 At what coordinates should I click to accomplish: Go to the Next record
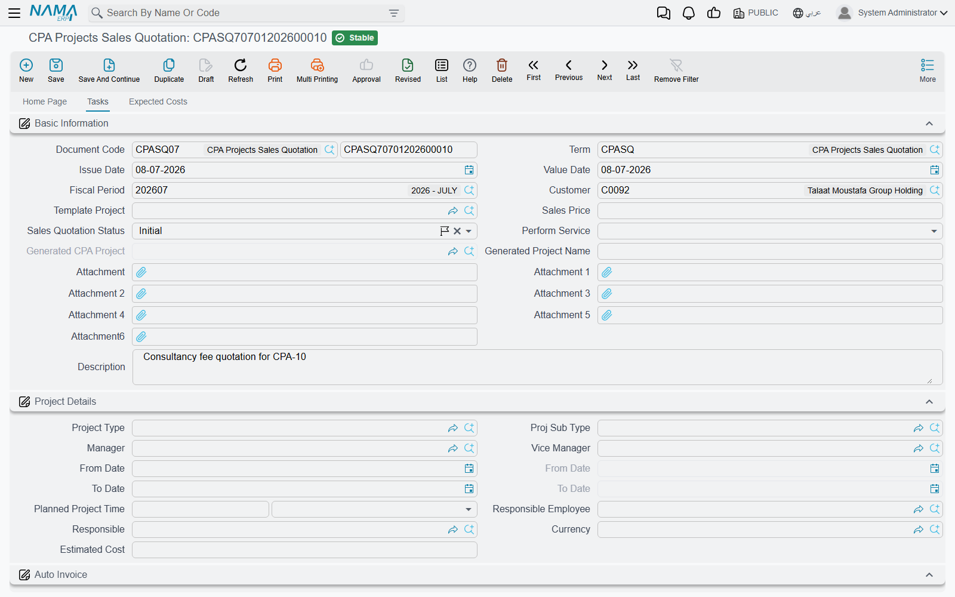tap(605, 69)
